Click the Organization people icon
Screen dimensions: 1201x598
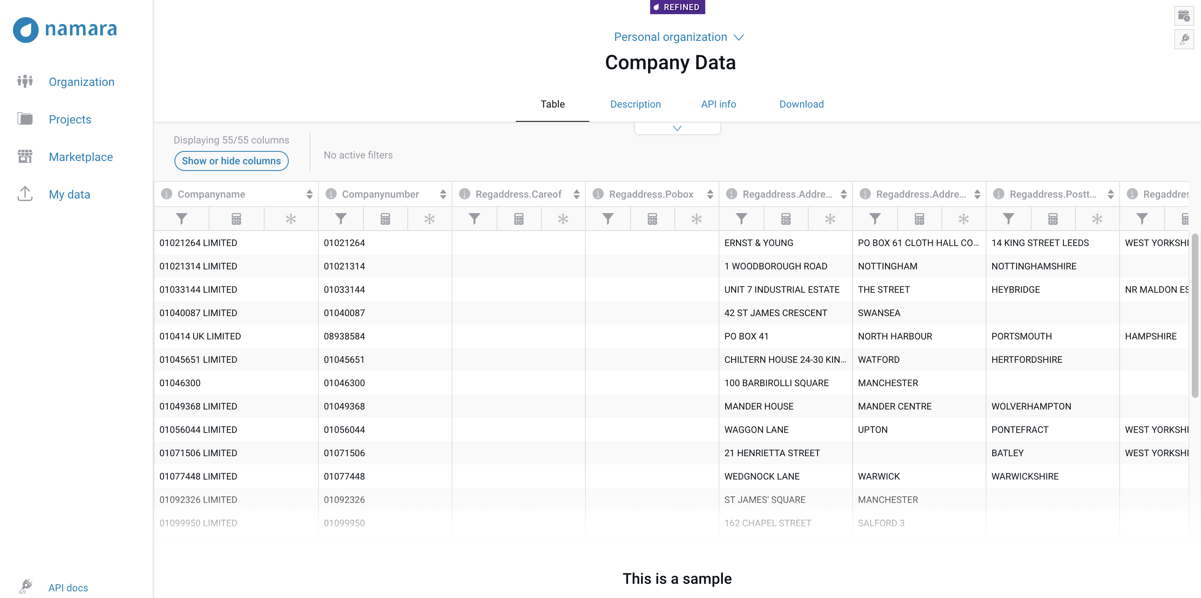[x=25, y=81]
